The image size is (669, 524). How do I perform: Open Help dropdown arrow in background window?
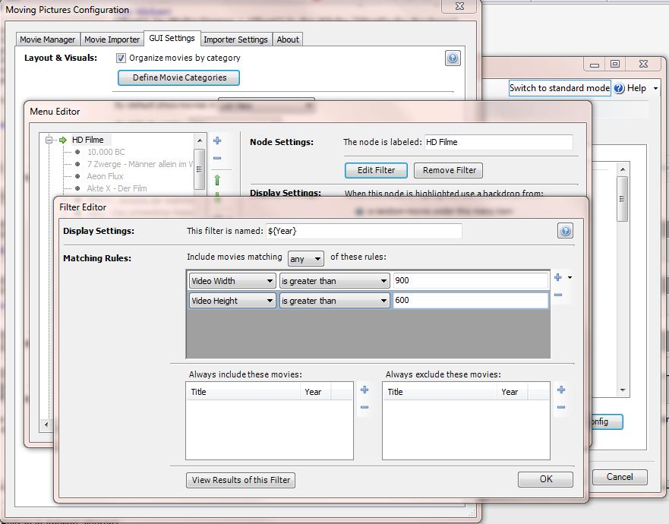tap(655, 88)
